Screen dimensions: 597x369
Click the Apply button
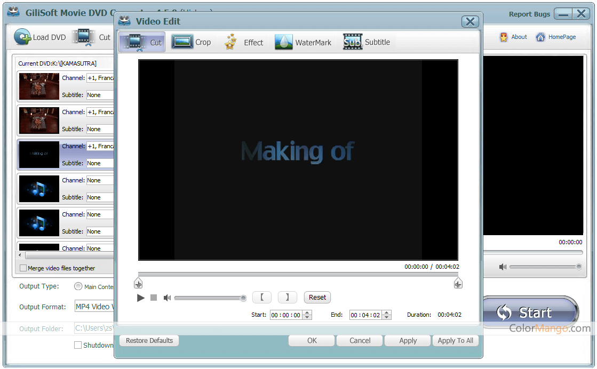click(408, 340)
